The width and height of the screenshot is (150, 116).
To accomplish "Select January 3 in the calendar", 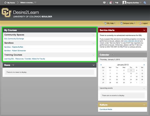I will point(131,70).
